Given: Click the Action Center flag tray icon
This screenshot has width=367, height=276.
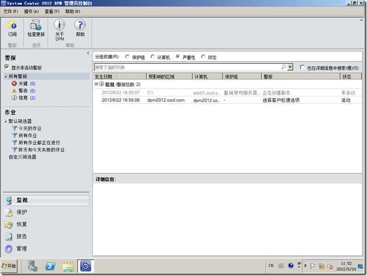Looking at the screenshot, I should (313, 266).
